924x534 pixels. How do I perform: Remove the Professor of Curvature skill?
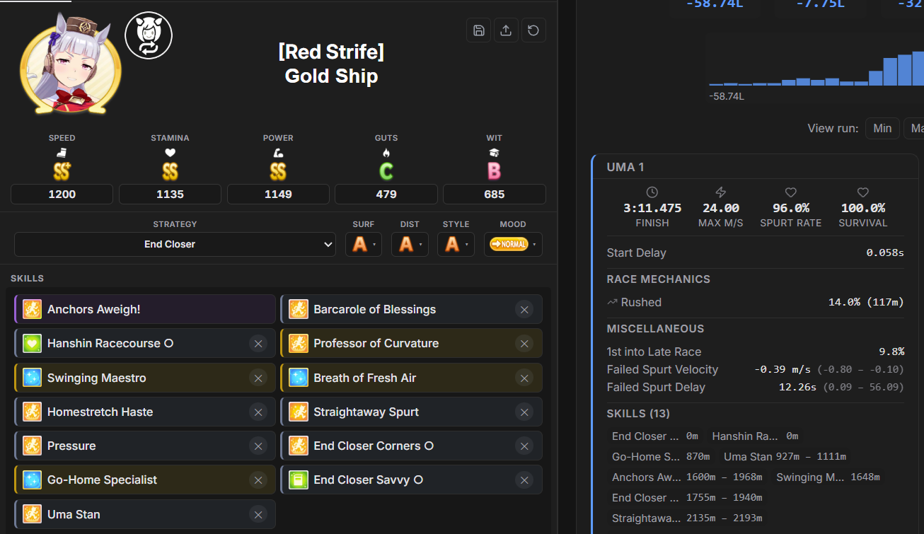[x=524, y=343]
